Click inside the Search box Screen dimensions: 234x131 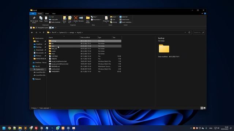(x=199, y=32)
